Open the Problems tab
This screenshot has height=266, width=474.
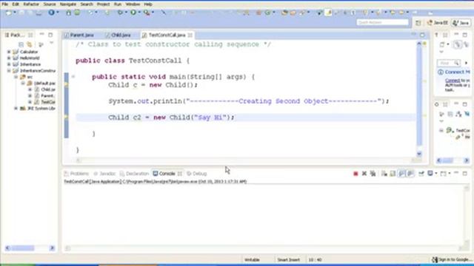pos(76,174)
